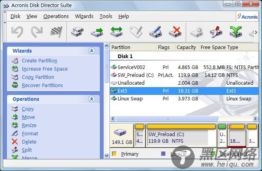This screenshot has height=171, width=262.
Task: Open the View menu
Action: tap(32, 16)
